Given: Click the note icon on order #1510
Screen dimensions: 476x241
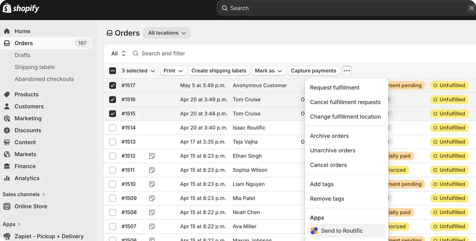Looking at the screenshot, I should pos(152,184).
